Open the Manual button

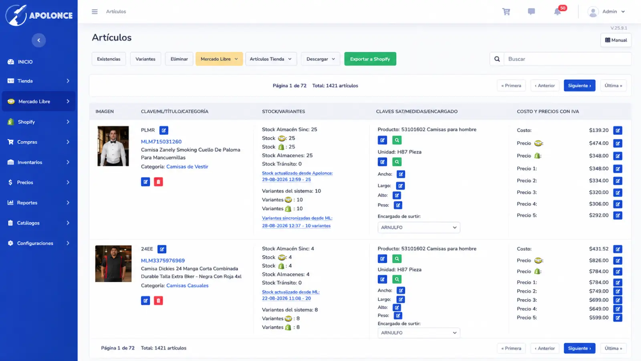pyautogui.click(x=616, y=40)
